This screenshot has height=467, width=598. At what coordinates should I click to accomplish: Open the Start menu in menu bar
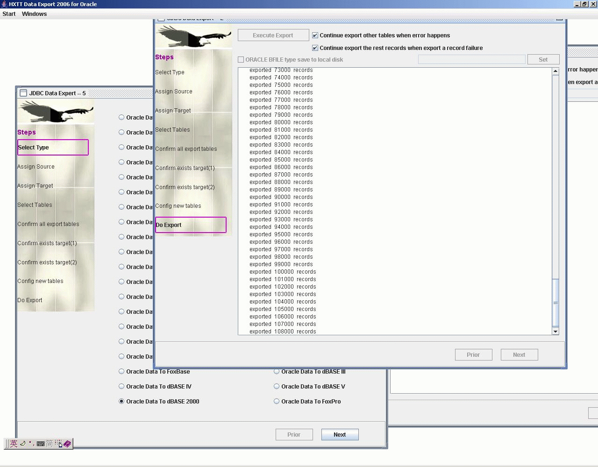click(9, 14)
